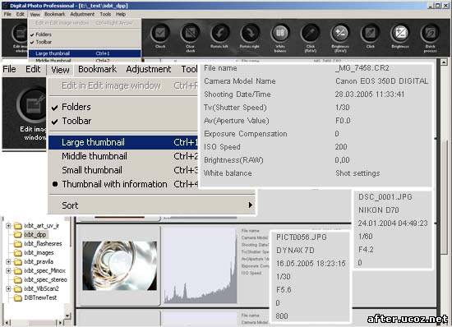Click the IXBTnewTest folder icon

tap(18, 297)
